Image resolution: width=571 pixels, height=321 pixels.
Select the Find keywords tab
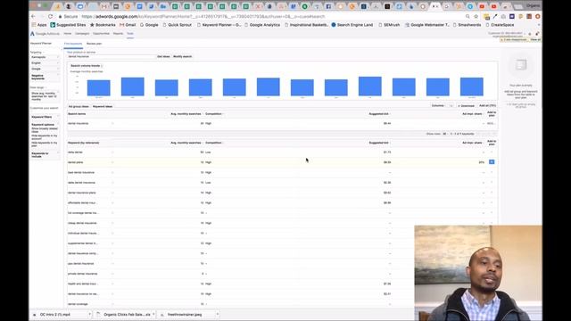(73, 44)
